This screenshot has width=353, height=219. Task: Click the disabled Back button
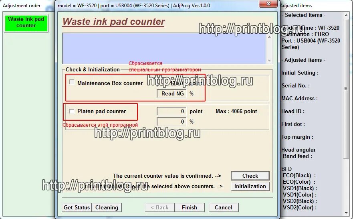(x=159, y=207)
